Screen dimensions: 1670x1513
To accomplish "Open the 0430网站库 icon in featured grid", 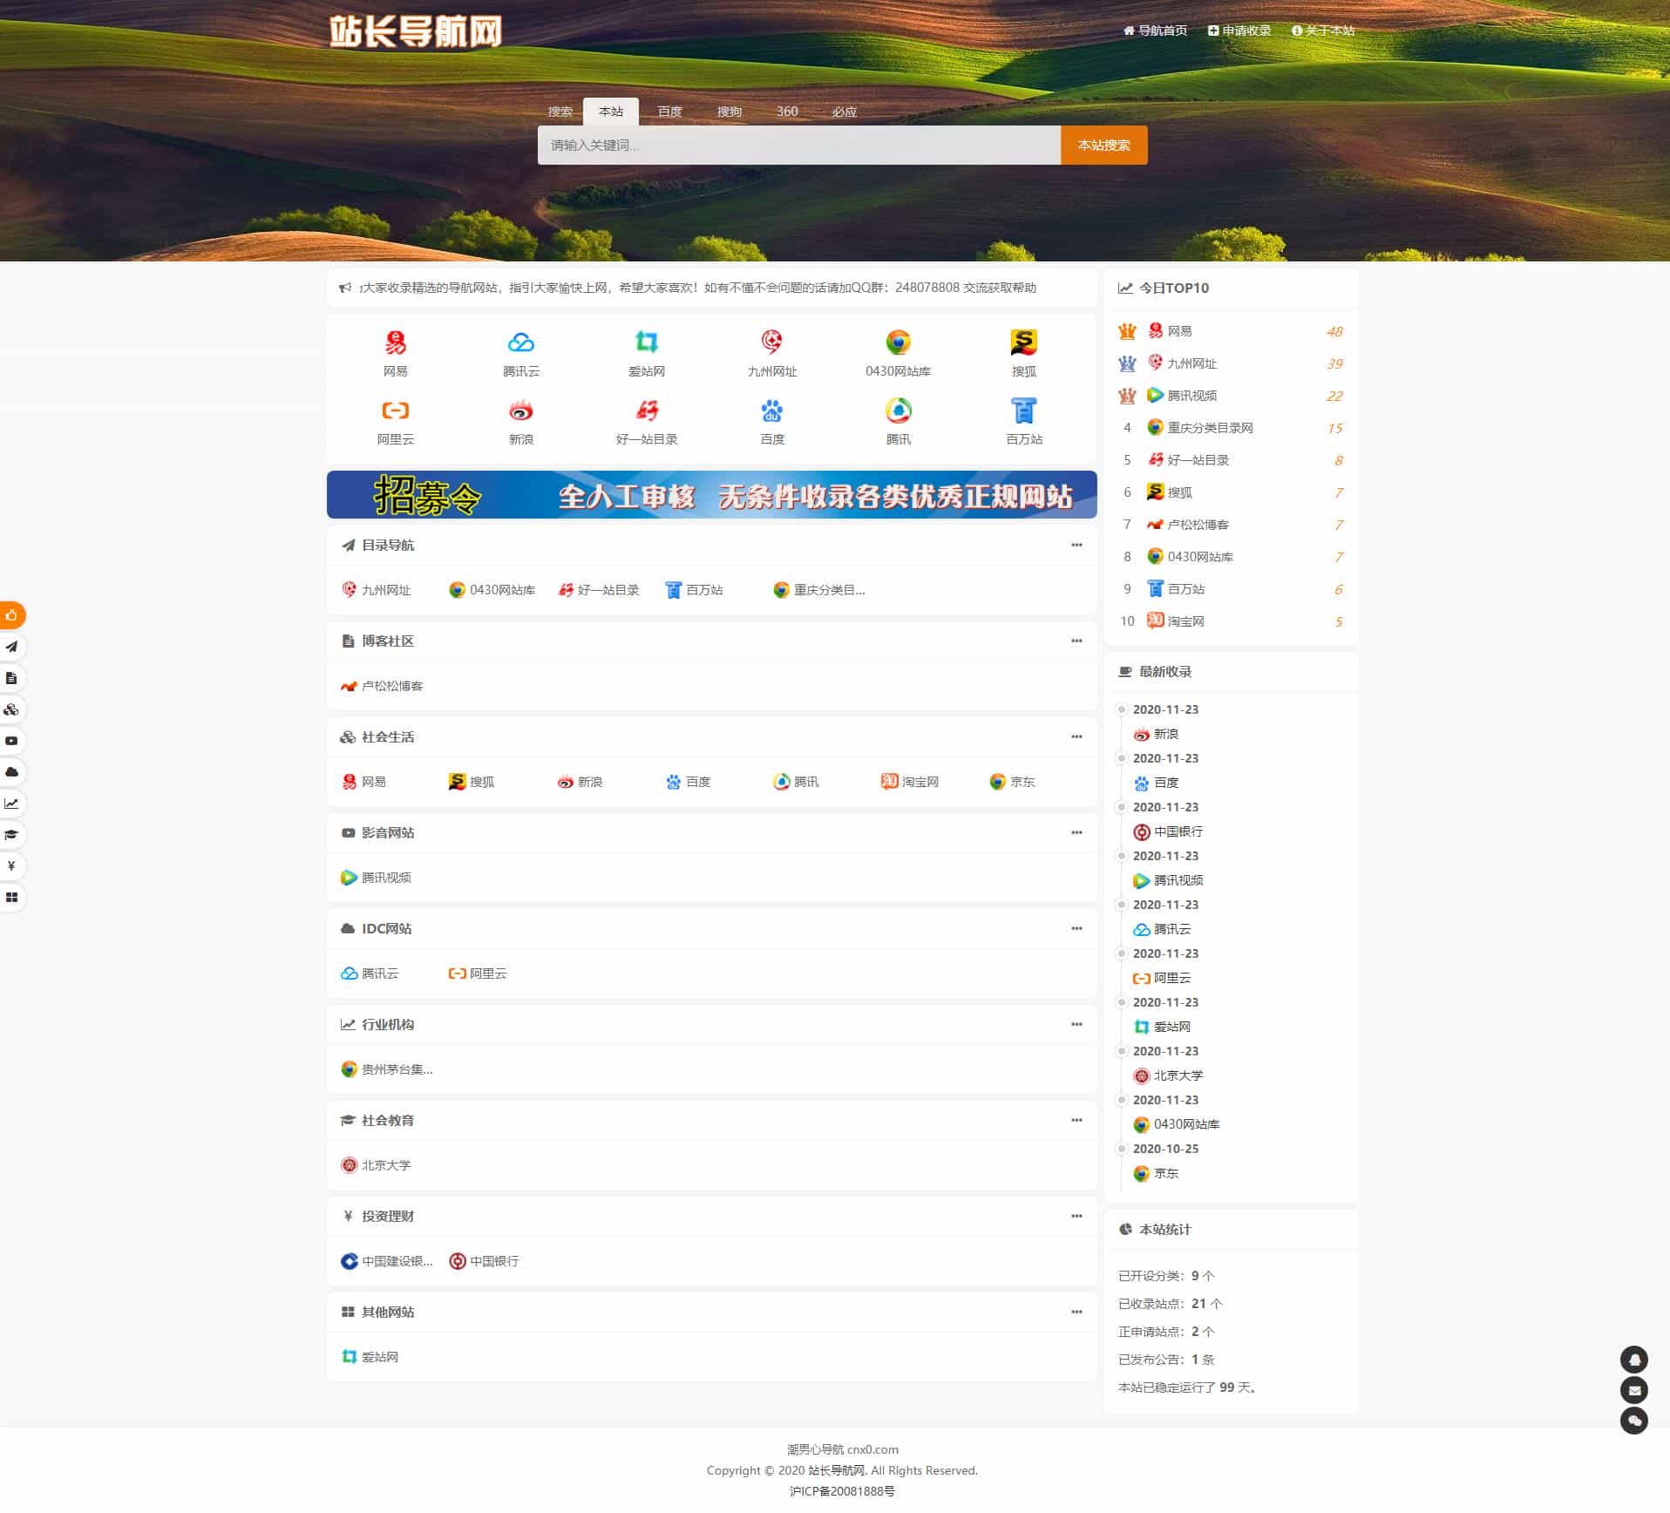I will point(898,343).
